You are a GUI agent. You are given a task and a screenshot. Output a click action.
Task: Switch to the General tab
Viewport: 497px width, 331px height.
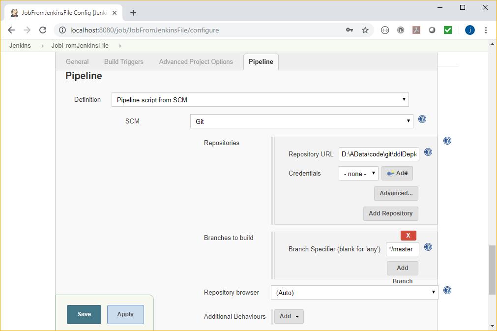click(x=77, y=62)
